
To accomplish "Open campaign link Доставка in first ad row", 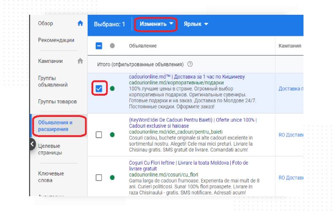I will click(x=291, y=89).
